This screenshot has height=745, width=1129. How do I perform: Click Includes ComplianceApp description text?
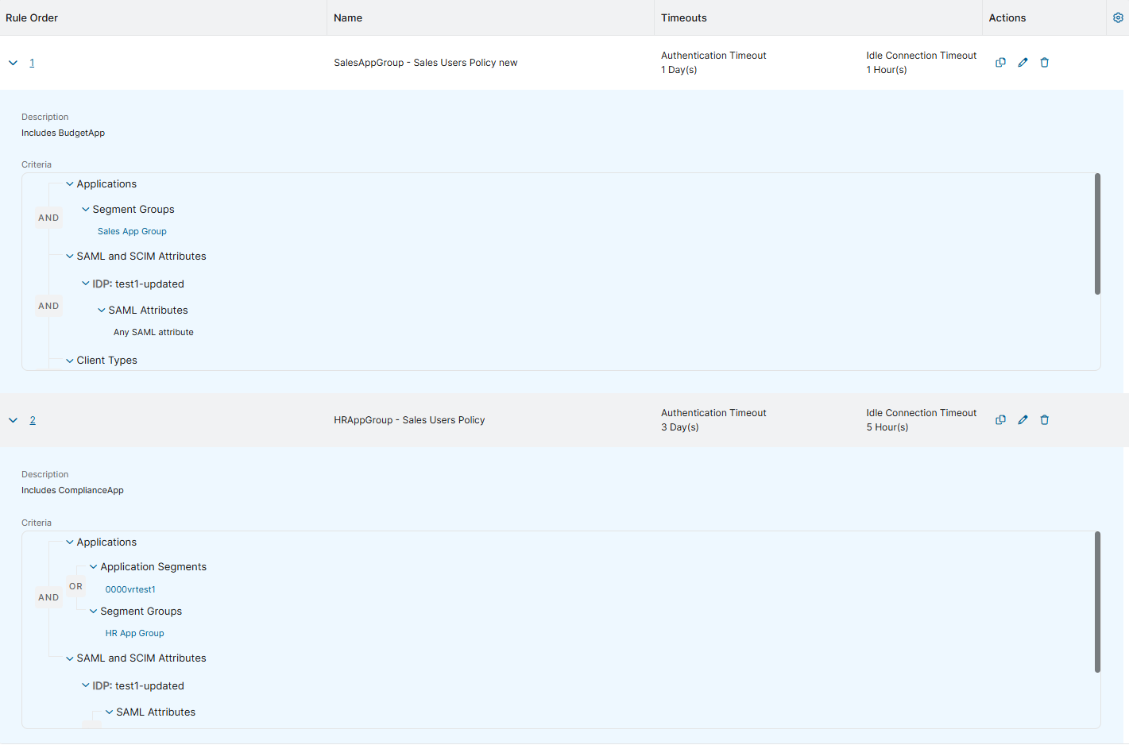point(72,491)
